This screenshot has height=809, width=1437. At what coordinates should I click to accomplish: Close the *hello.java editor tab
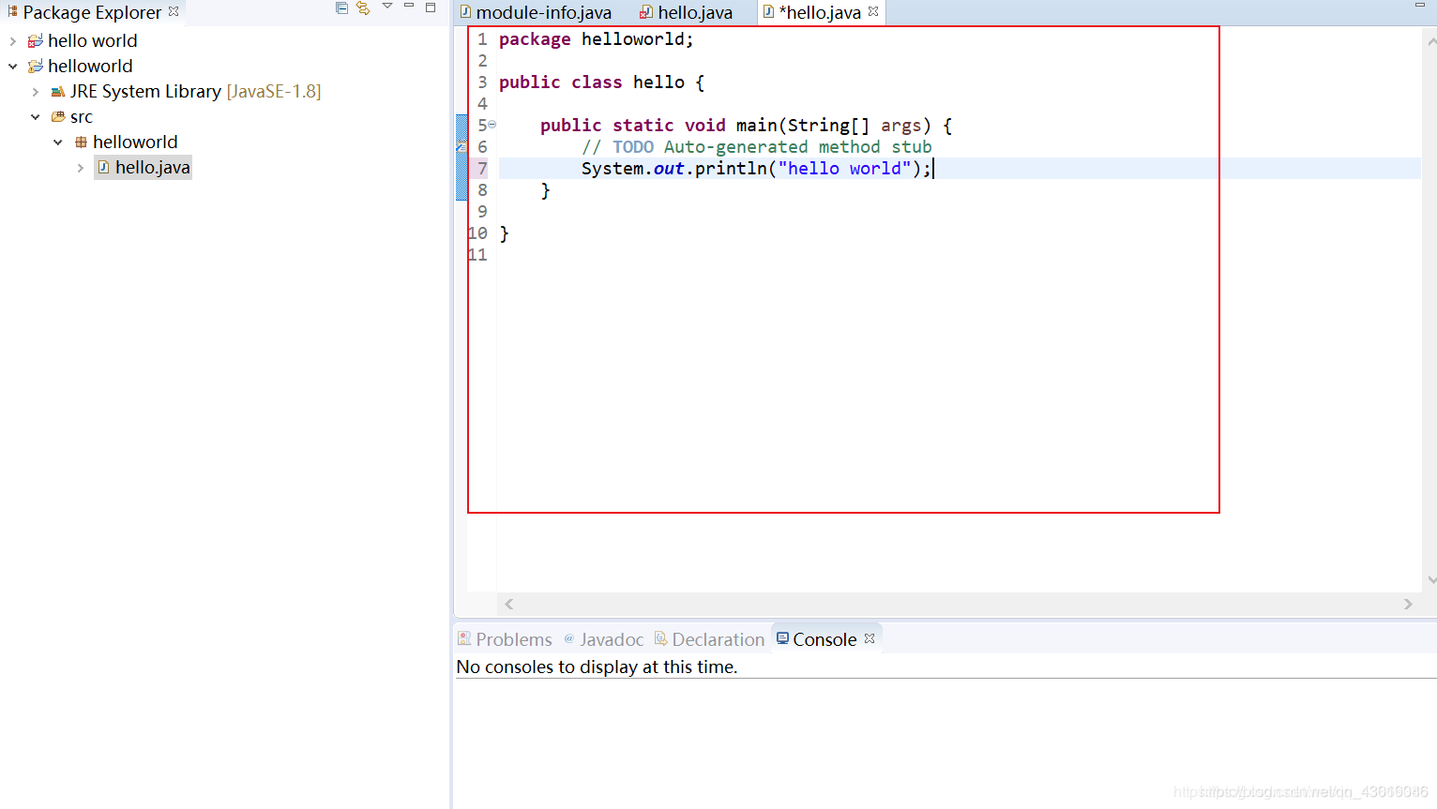873,11
